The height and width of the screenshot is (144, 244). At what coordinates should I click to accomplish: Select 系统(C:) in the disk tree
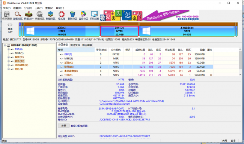tap(19, 57)
